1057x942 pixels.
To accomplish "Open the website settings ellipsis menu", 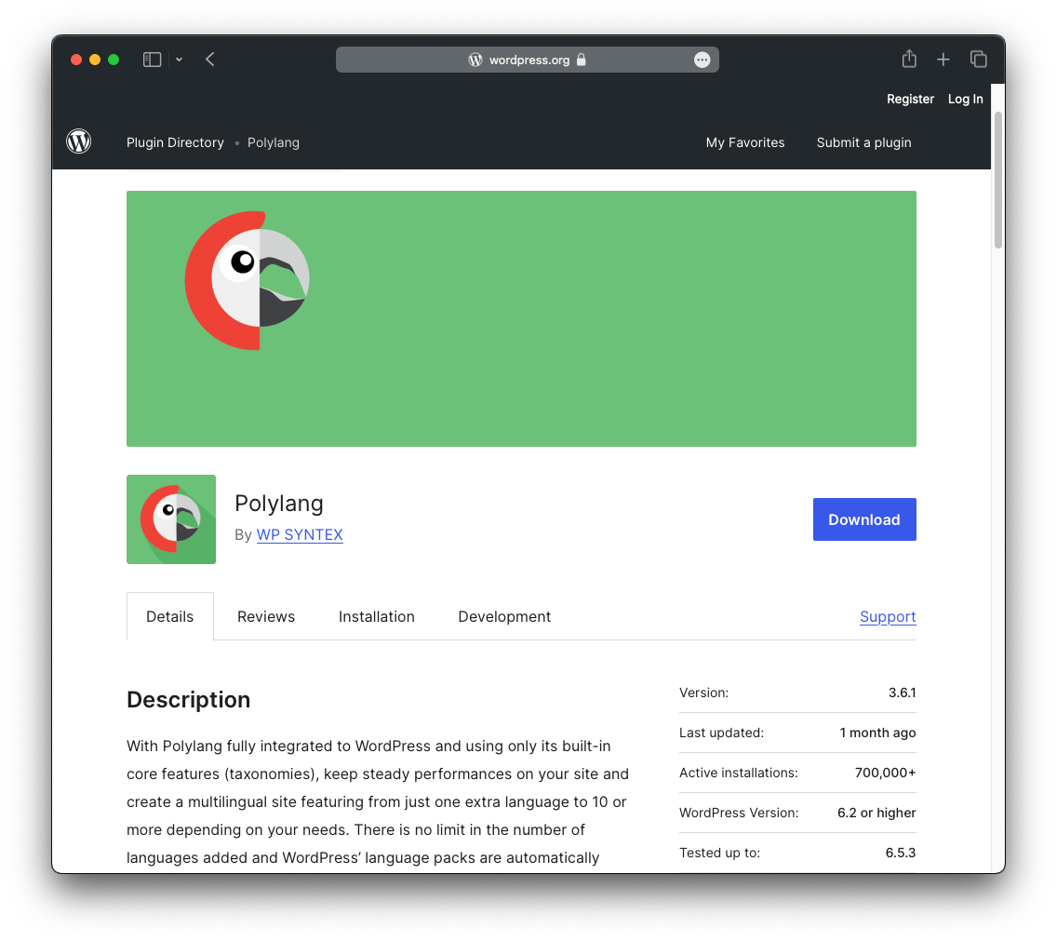I will tap(702, 59).
